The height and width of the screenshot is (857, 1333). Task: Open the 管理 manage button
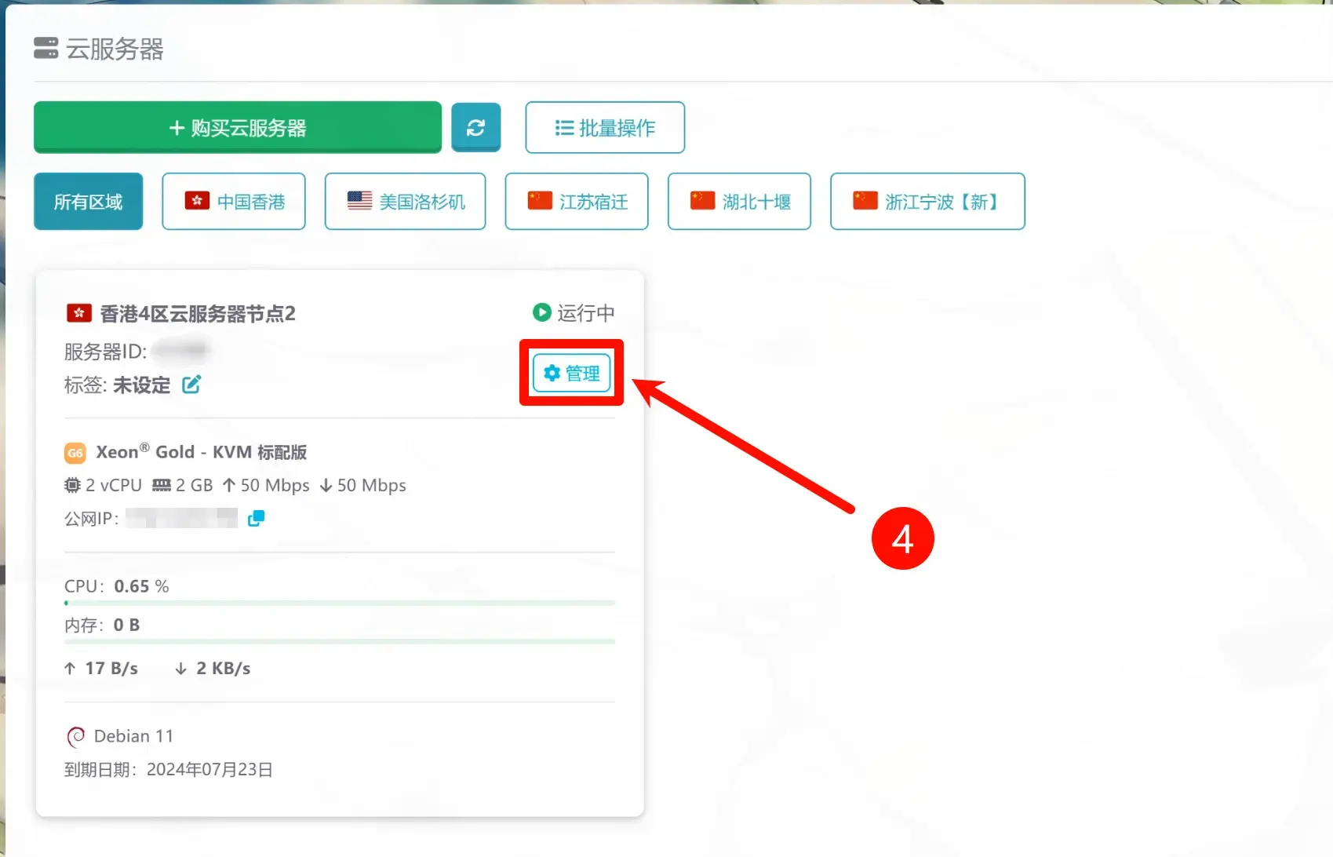571,373
